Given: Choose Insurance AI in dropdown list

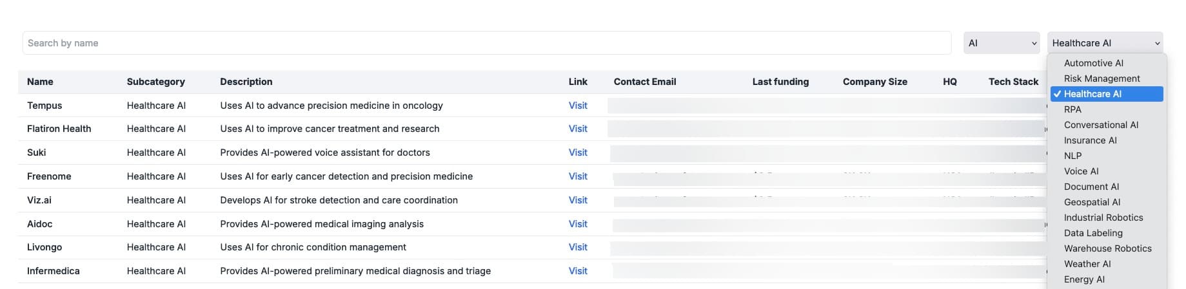Looking at the screenshot, I should (1090, 140).
